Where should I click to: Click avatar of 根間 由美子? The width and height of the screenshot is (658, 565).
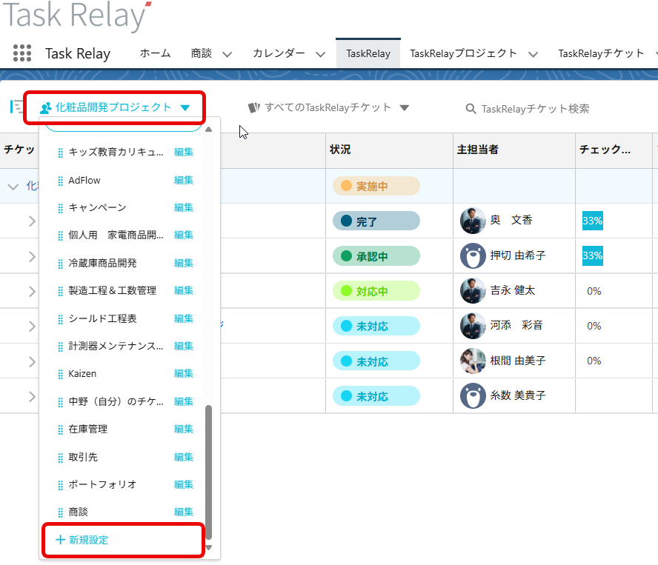click(473, 361)
